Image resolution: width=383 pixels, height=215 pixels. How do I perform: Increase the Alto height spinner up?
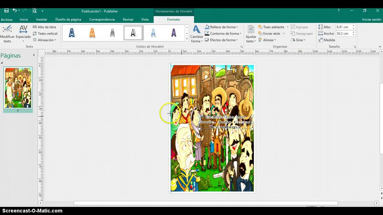click(x=353, y=26)
